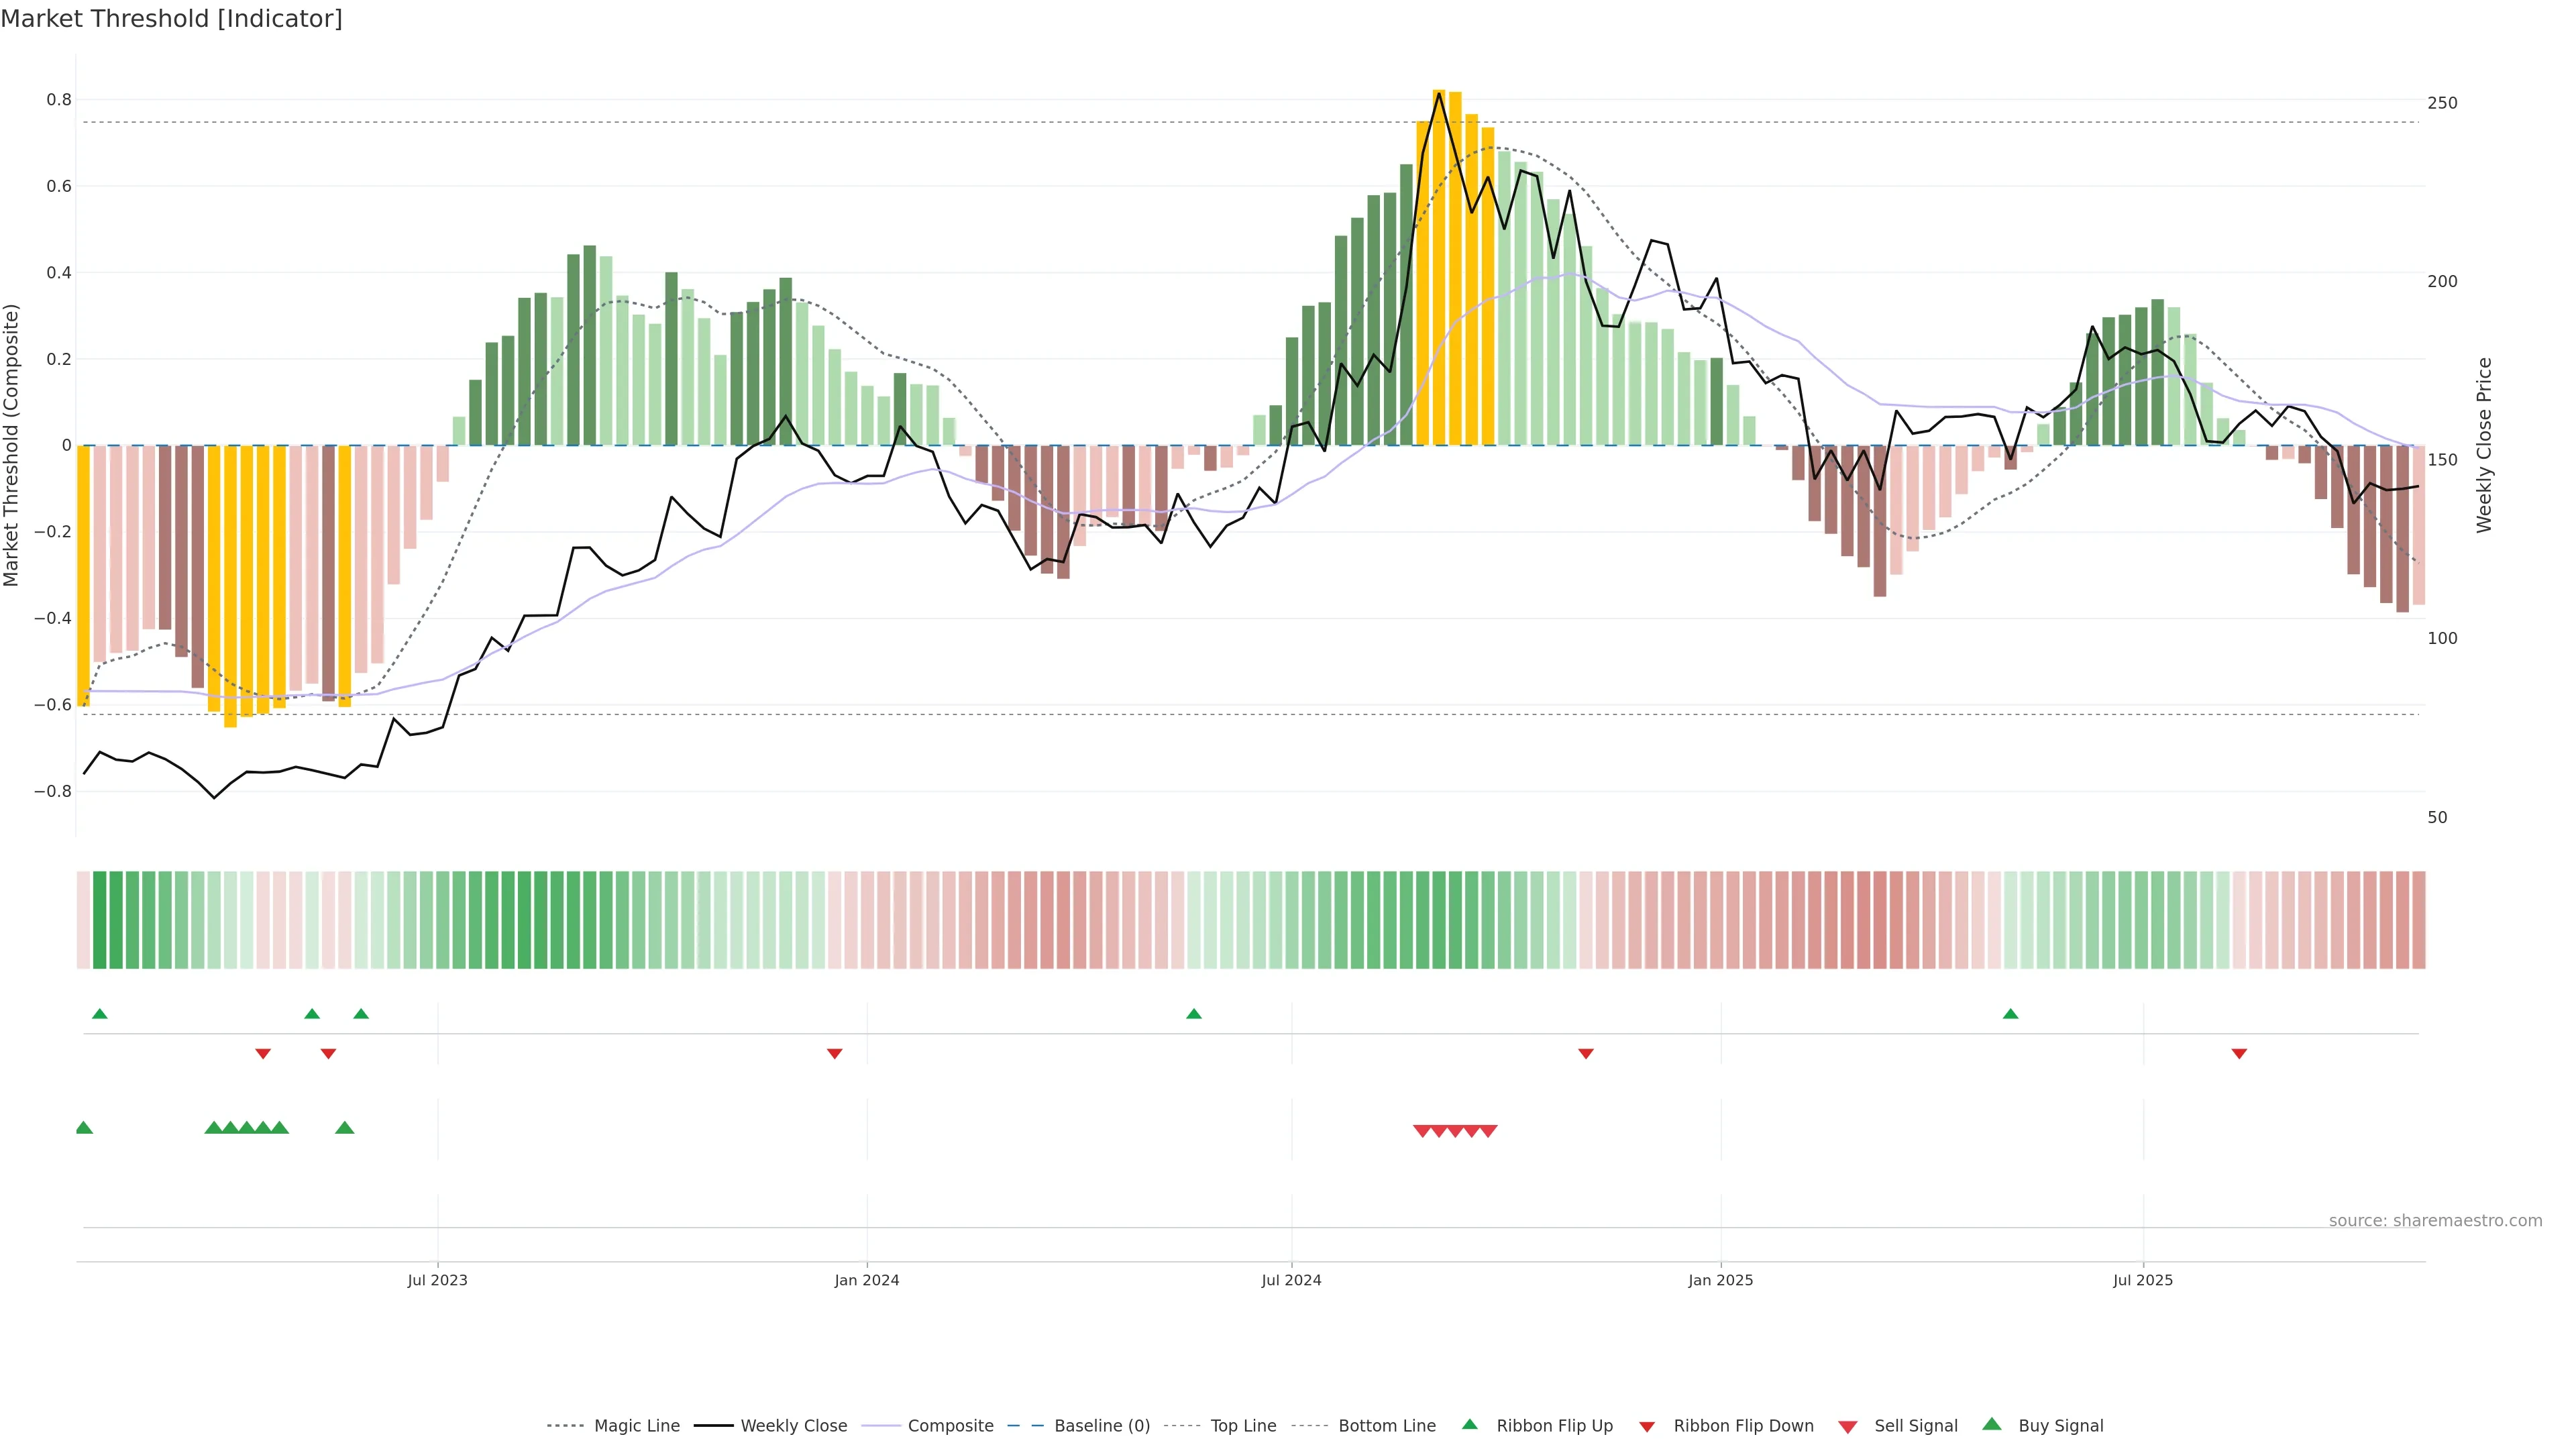Click the Ribbon Flip Up legend triangle icon
The image size is (2576, 1449).
1469,1424
